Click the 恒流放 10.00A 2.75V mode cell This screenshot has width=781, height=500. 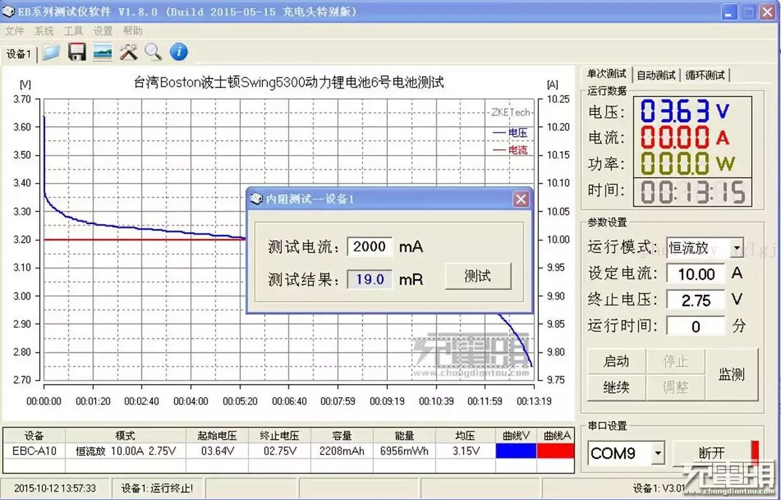126,451
